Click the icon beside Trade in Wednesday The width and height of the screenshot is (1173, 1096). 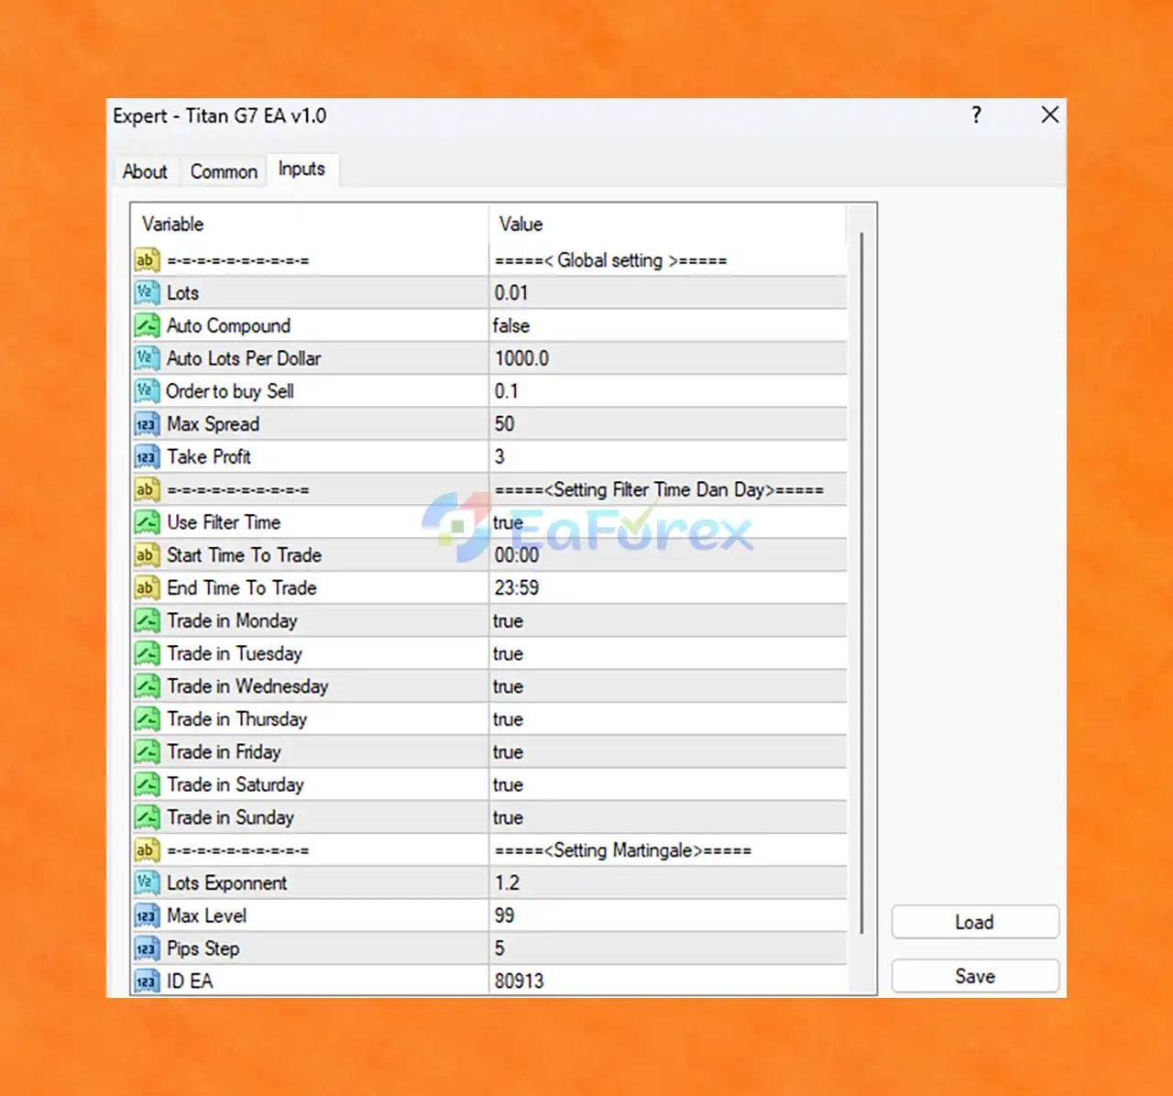click(147, 686)
